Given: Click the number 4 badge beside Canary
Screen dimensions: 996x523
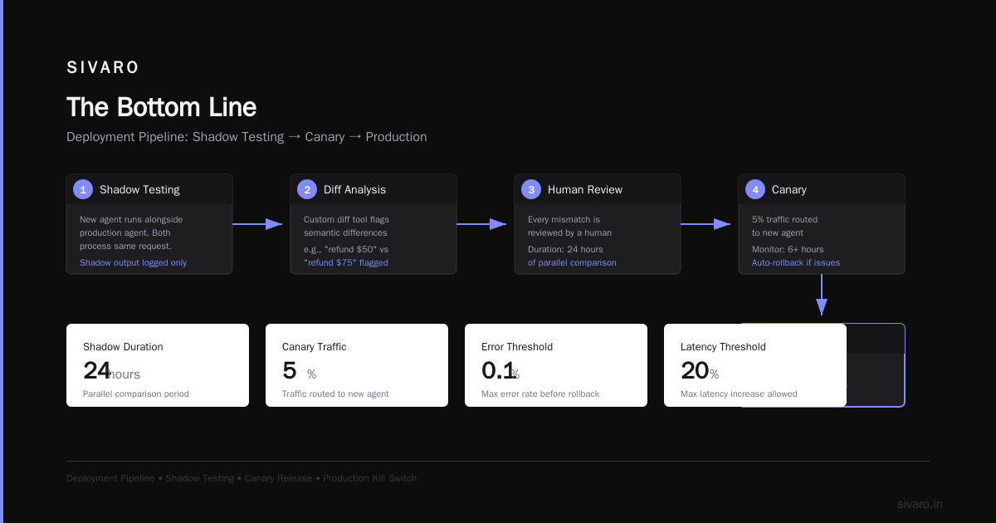Looking at the screenshot, I should pos(755,189).
